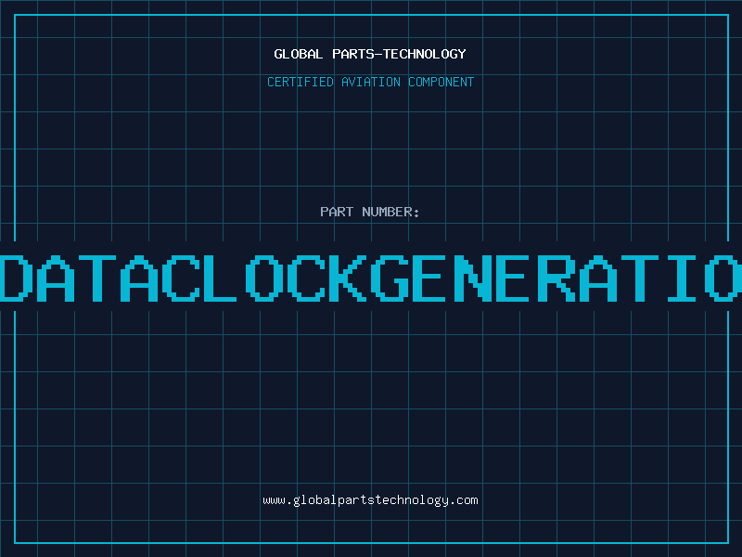742x557 pixels.
Task: Click the 'PART NUMBER:' label
Action: pyautogui.click(x=370, y=212)
